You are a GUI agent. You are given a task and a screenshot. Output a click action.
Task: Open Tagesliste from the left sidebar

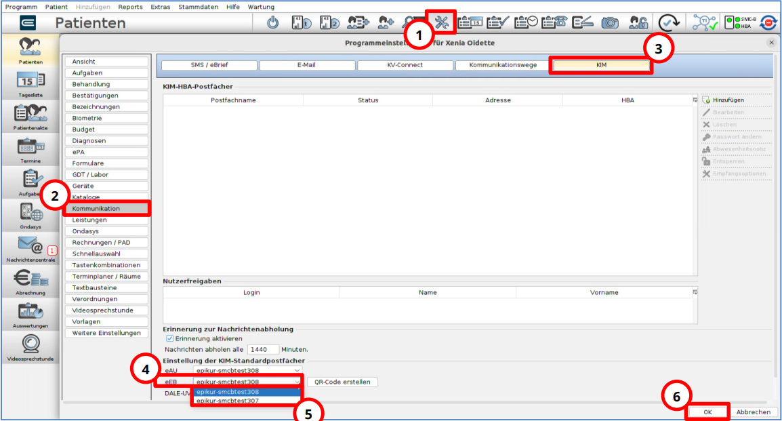click(30, 84)
